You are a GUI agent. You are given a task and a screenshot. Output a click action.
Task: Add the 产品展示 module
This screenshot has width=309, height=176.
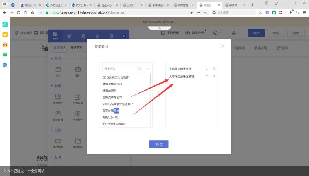tap(78, 116)
